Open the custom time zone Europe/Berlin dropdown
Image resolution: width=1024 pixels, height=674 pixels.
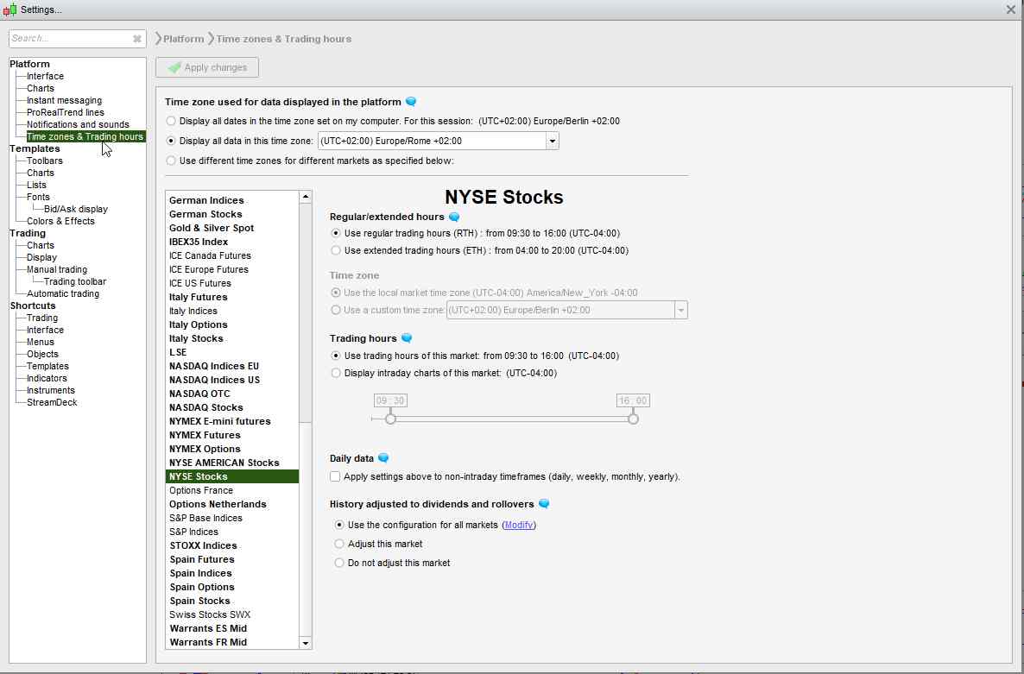[x=681, y=310]
